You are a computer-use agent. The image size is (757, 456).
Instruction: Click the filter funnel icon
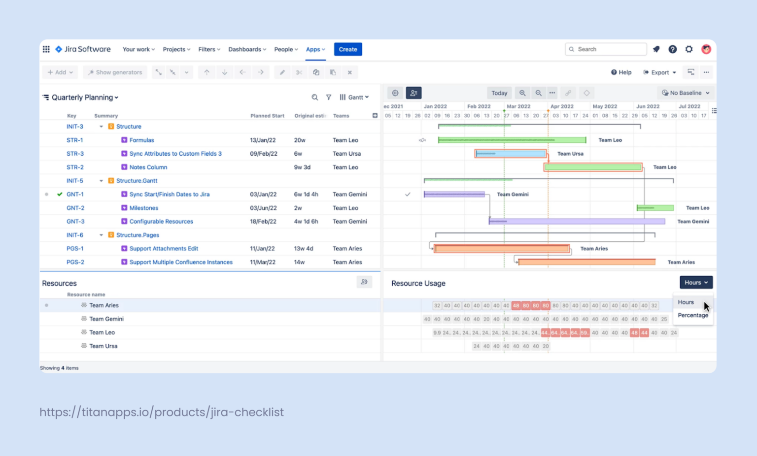pos(328,98)
